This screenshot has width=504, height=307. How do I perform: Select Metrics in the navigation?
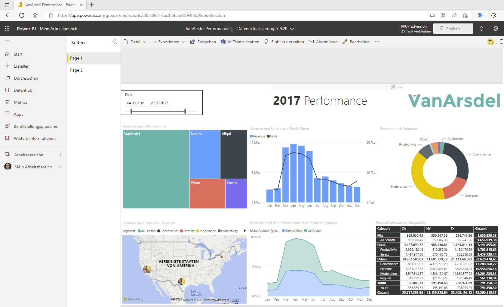(x=20, y=102)
